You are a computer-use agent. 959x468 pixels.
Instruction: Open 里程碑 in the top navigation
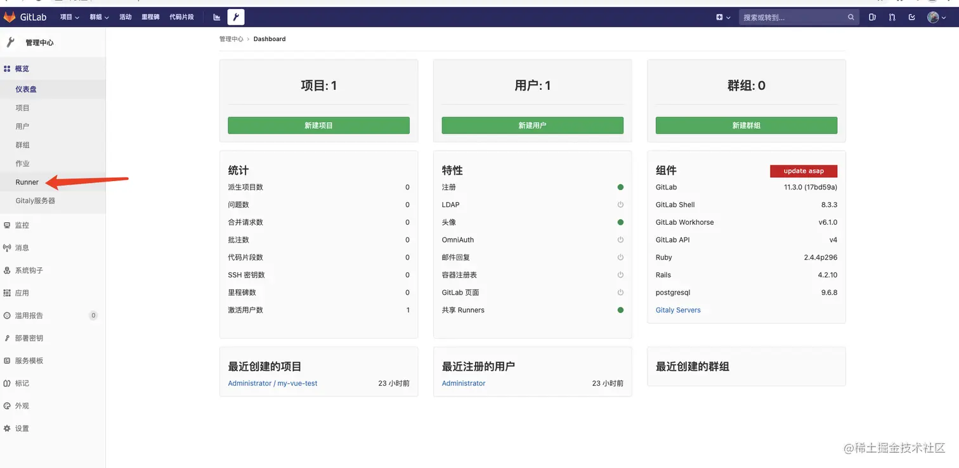click(150, 17)
